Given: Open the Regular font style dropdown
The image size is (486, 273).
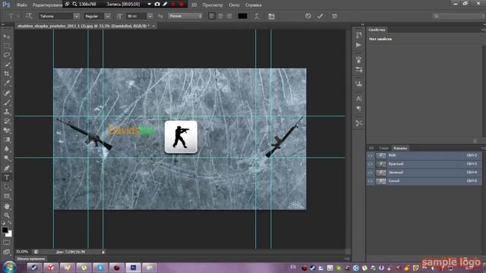Looking at the screenshot, I should [x=108, y=16].
